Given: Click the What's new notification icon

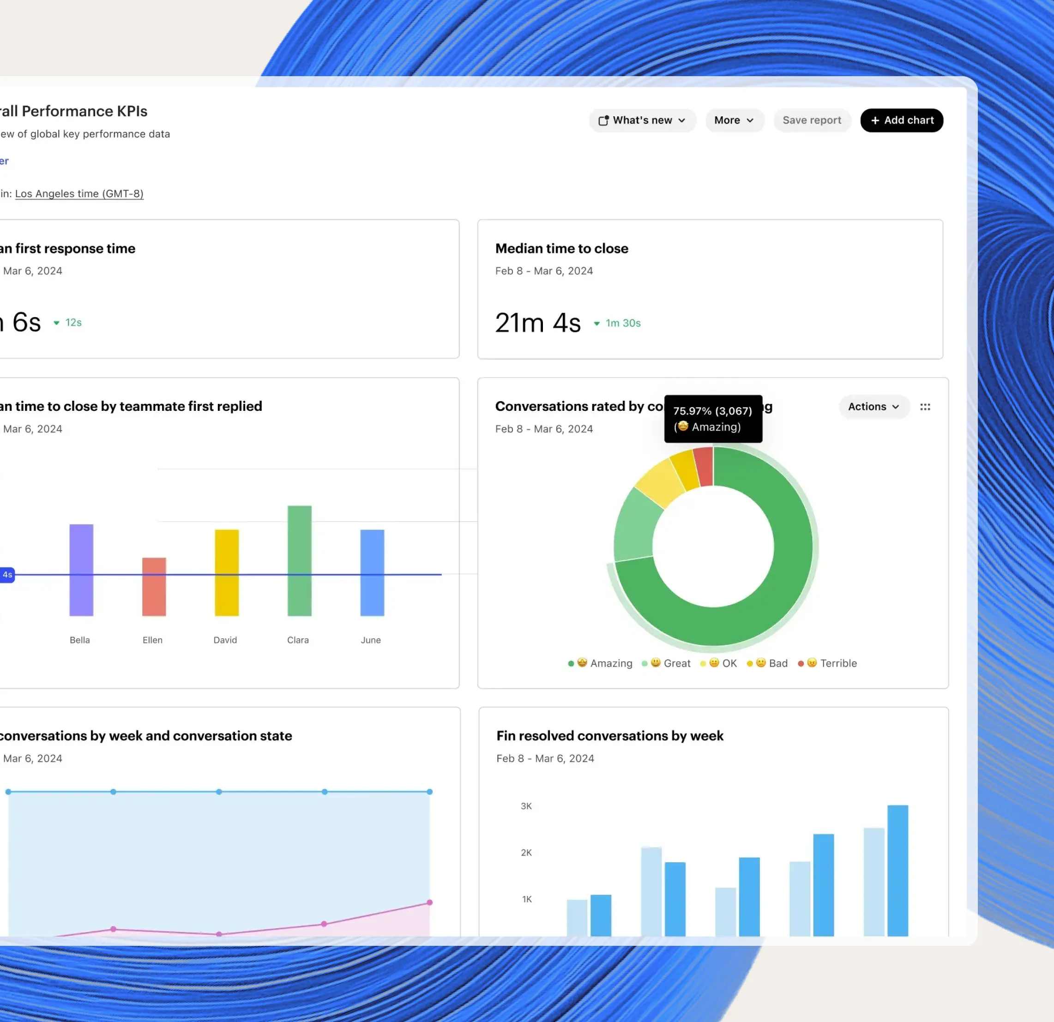Looking at the screenshot, I should (x=603, y=120).
